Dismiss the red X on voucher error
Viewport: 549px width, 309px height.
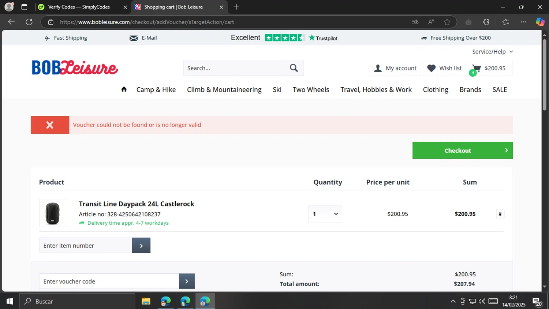coord(50,125)
